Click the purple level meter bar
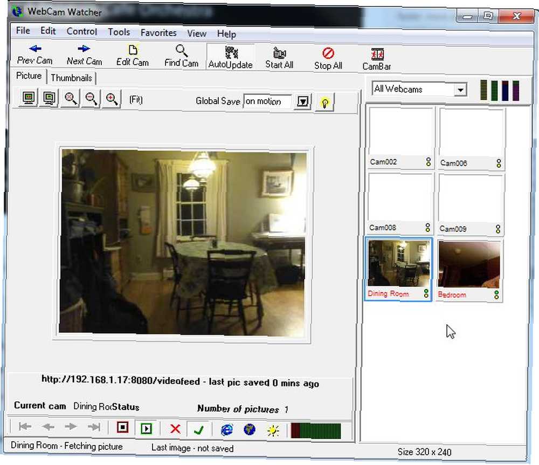This screenshot has height=465, width=539. 516,91
